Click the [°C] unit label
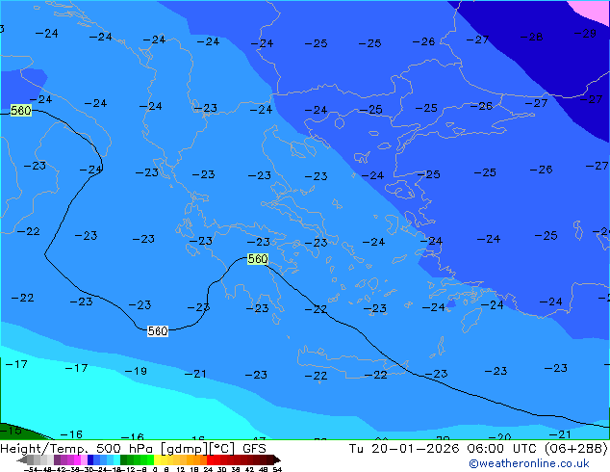 [222, 449]
